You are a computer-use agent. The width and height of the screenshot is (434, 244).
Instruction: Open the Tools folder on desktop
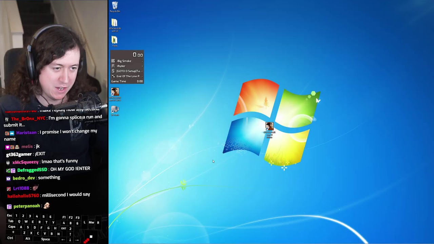pyautogui.click(x=115, y=42)
